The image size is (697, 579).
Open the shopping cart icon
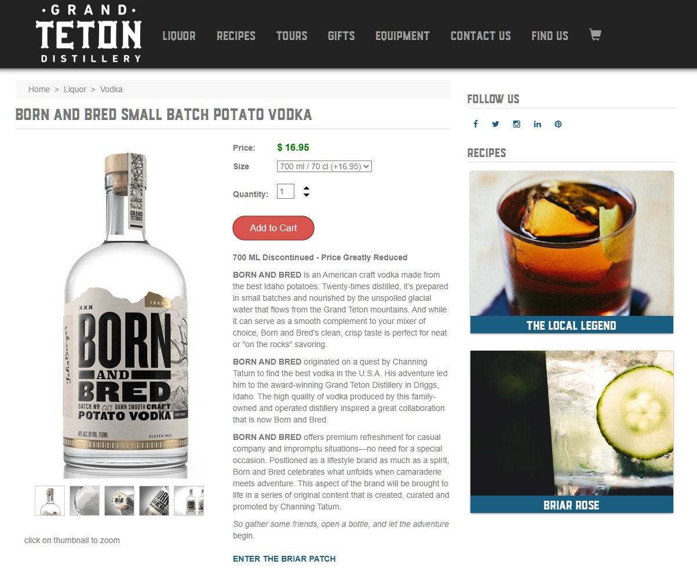coord(595,35)
